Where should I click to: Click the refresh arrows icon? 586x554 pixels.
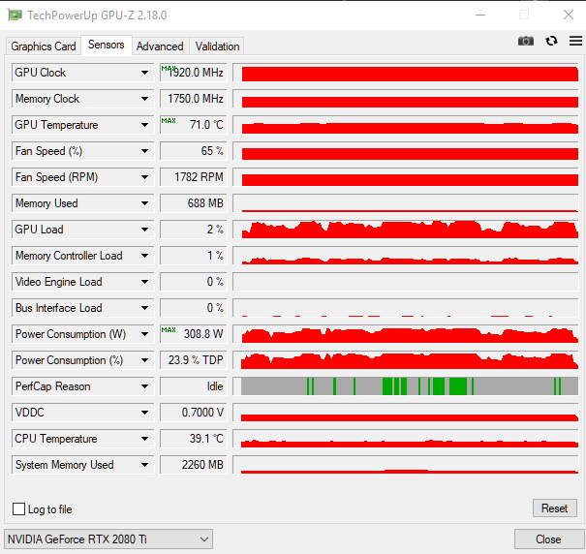click(x=552, y=41)
